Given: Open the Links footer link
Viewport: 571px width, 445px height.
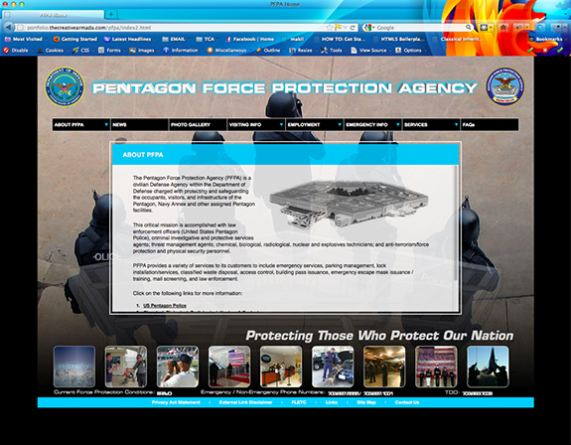Looking at the screenshot, I should 332,402.
